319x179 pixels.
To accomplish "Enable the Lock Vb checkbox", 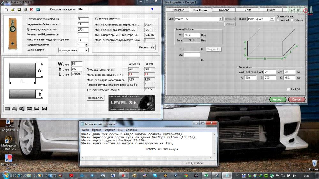I will [288, 89].
